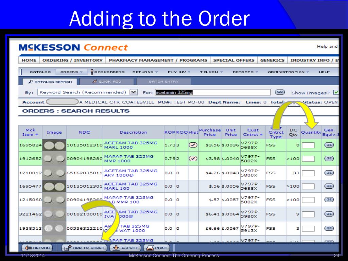Toggle Hist checkmark for MAPAP TAB MMP 1000
Viewport: 348px width, 261px height.
(x=193, y=158)
